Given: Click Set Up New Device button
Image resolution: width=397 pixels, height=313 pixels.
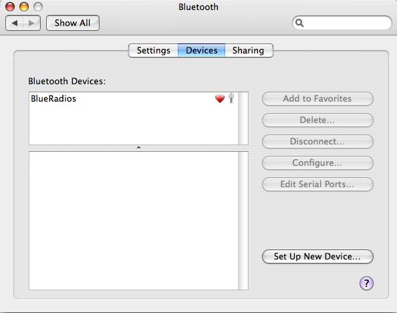Looking at the screenshot, I should pos(317,256).
